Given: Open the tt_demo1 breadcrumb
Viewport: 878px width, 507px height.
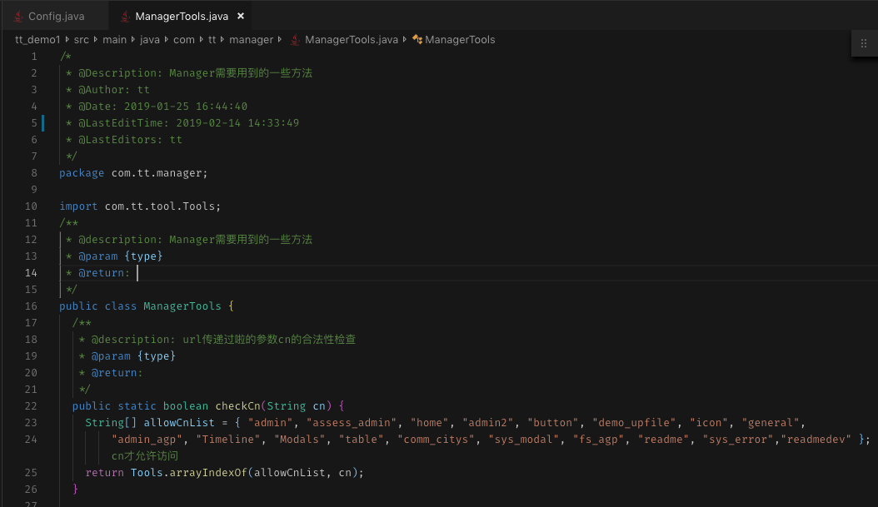Looking at the screenshot, I should pos(37,40).
